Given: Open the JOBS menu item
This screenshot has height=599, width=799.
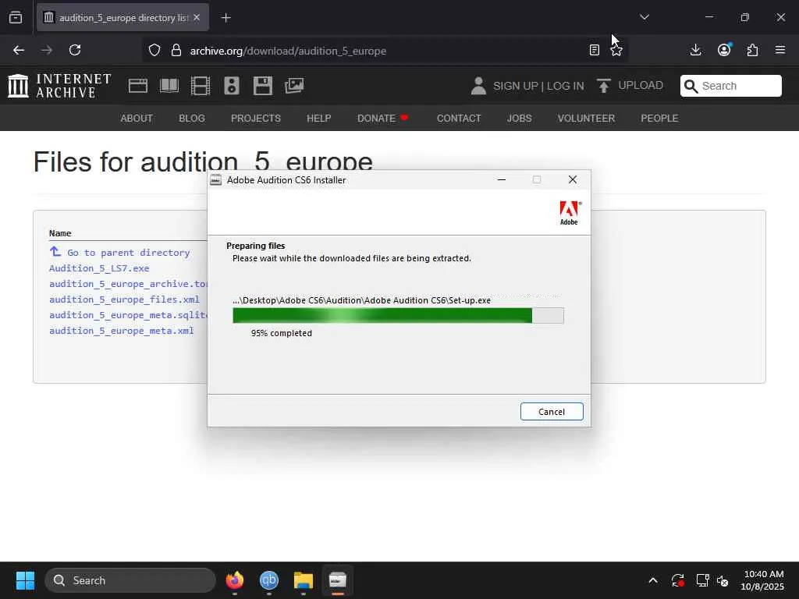Looking at the screenshot, I should (519, 119).
